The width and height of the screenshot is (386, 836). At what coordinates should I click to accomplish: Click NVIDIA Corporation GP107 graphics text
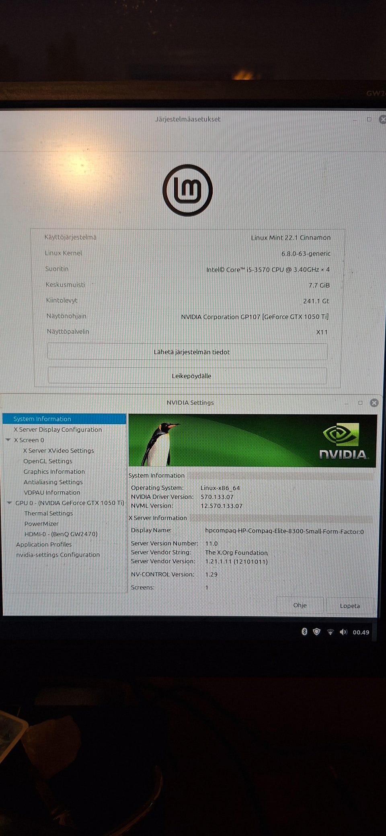[255, 316]
